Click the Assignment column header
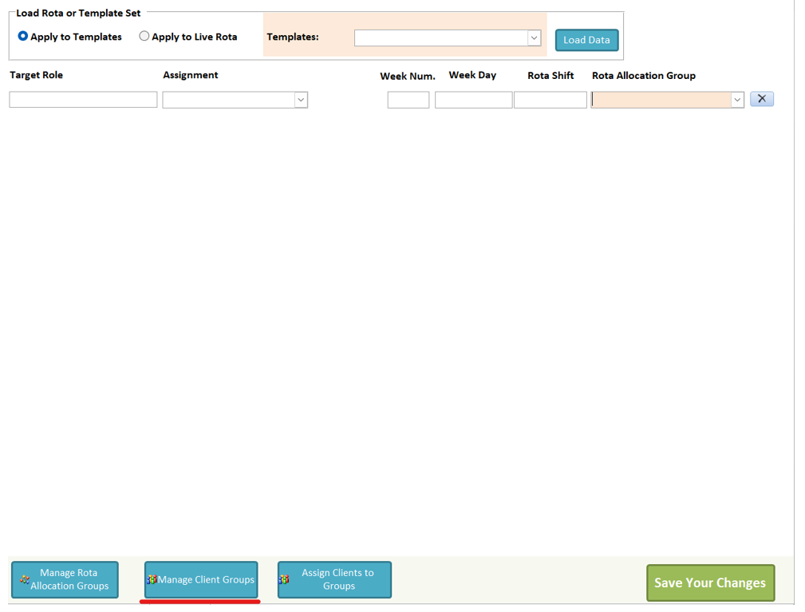 pos(191,75)
